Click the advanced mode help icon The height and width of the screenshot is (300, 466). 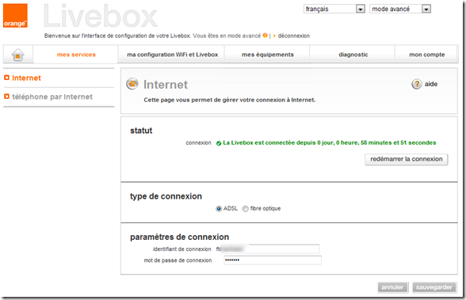coord(265,36)
